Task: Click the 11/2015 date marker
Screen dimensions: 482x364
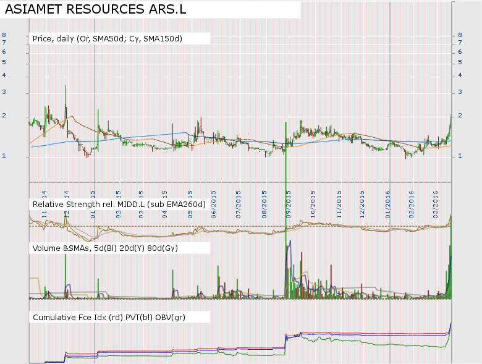Action: pos(339,201)
